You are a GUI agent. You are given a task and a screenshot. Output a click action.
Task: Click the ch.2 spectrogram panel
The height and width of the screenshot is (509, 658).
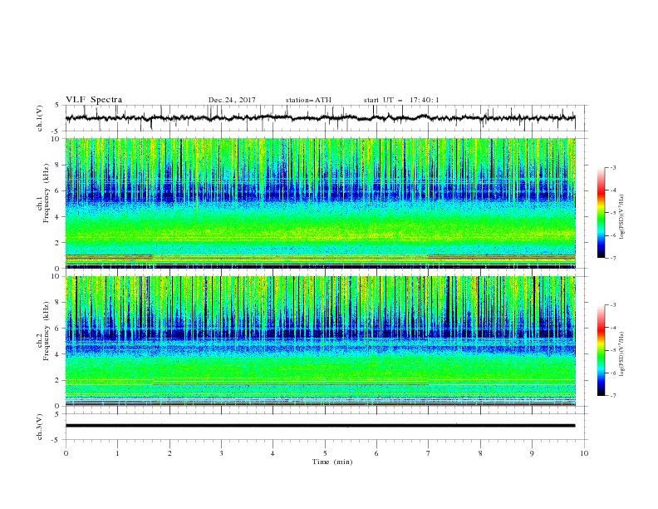(320, 341)
